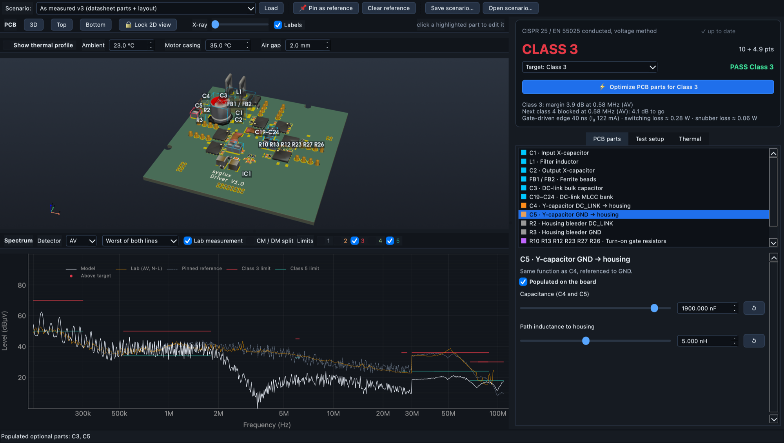The image size is (784, 443).
Task: Open the Target: Class 3 dropdown
Action: click(x=589, y=67)
